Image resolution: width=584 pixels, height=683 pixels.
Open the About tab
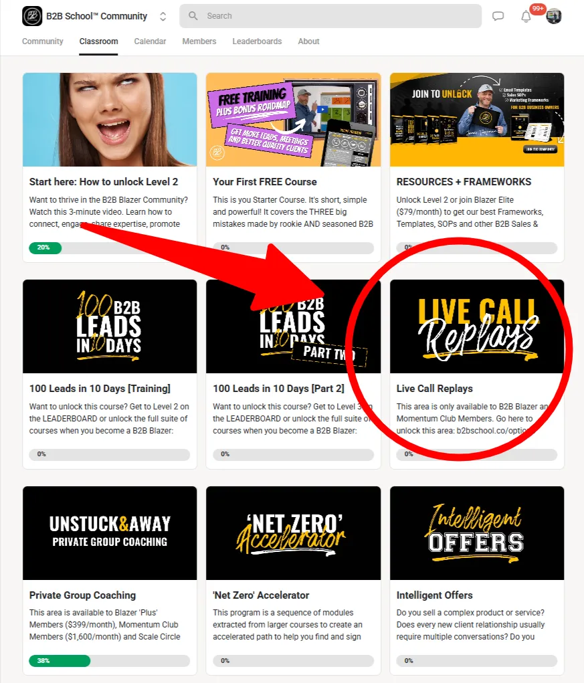point(309,41)
